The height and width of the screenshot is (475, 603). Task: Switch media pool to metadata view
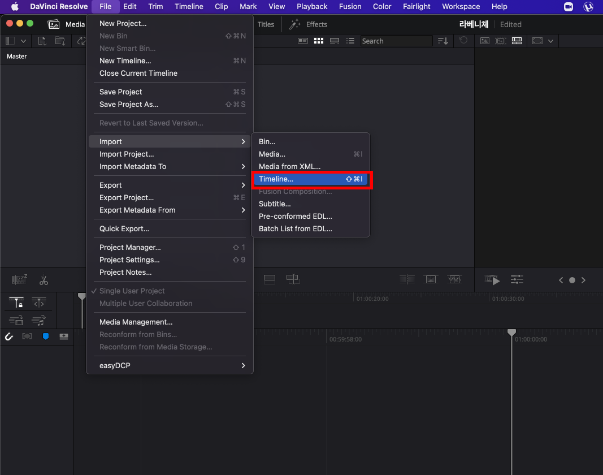click(x=303, y=41)
